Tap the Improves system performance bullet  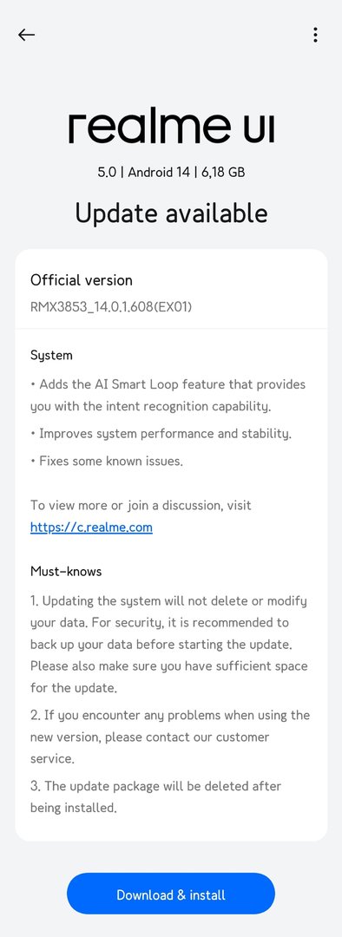point(161,434)
